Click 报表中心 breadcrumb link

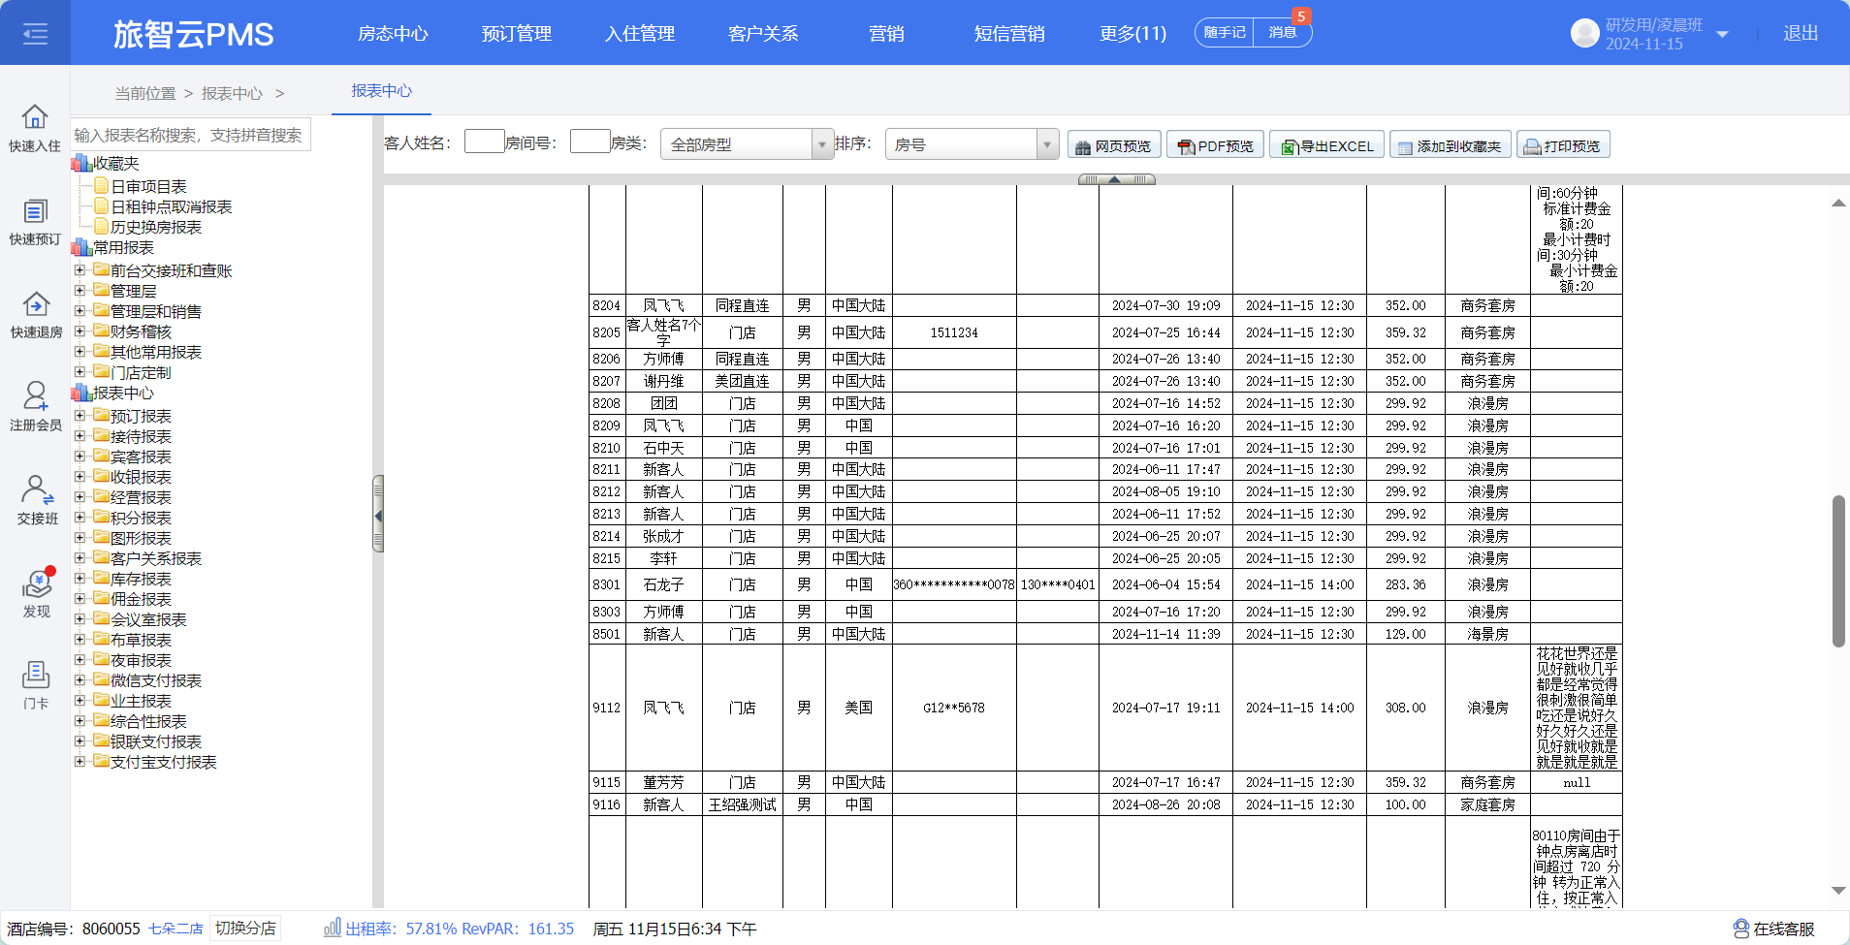click(232, 93)
